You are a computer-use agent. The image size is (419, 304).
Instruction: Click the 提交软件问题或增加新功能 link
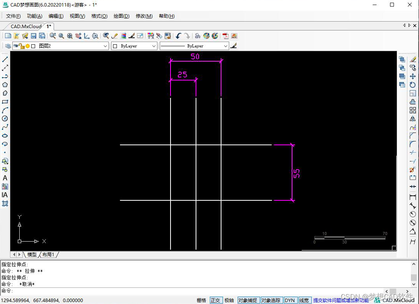341,300
